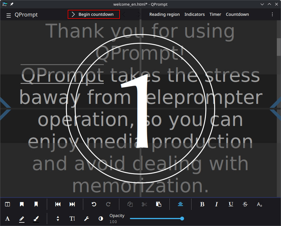Copy the selected text
This screenshot has height=226, width=281.
(x=130, y=204)
